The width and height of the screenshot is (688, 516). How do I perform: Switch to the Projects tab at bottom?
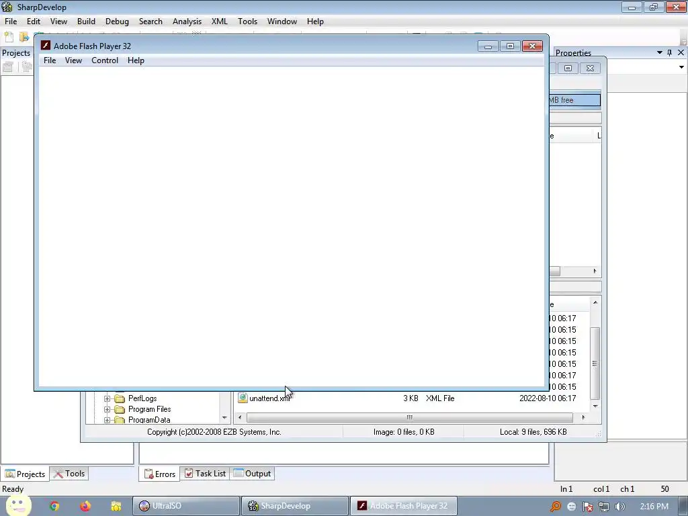(x=25, y=474)
